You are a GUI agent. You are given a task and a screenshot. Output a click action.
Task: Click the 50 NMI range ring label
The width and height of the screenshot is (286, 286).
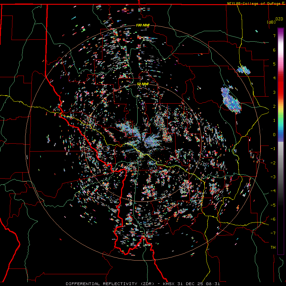pos(143,84)
